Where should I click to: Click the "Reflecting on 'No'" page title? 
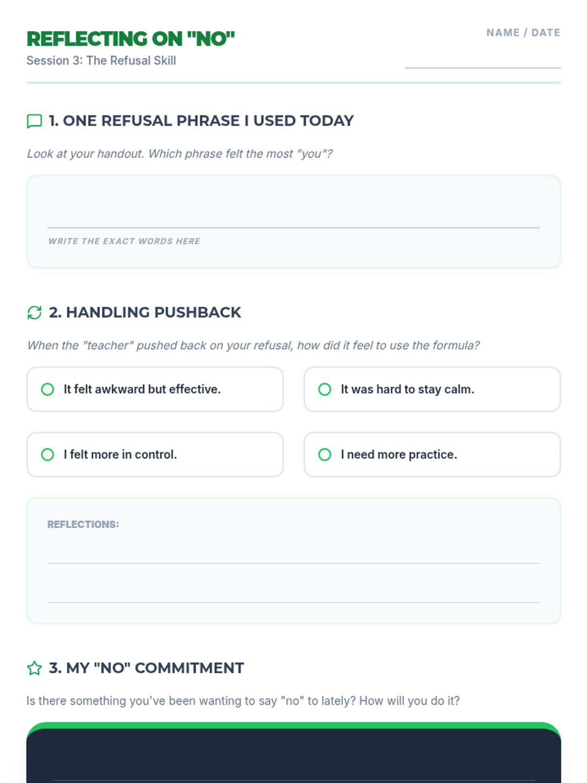click(131, 39)
